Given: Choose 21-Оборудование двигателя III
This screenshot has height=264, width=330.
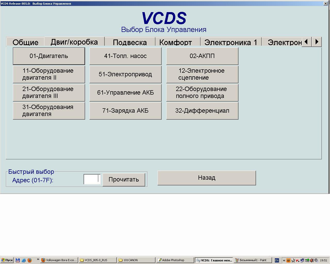Looking at the screenshot, I should [x=49, y=93].
